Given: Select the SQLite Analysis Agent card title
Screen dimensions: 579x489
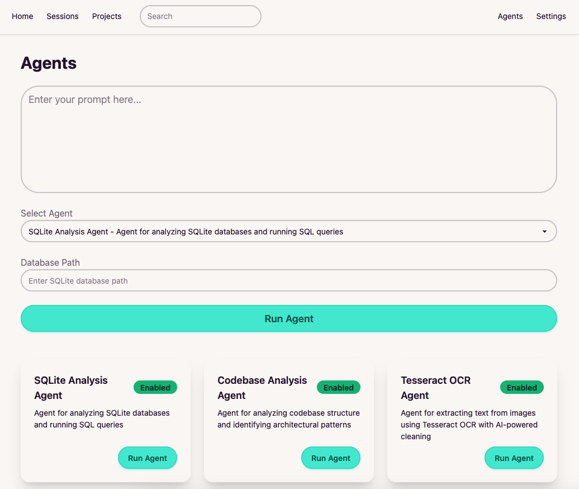Looking at the screenshot, I should click(x=71, y=388).
